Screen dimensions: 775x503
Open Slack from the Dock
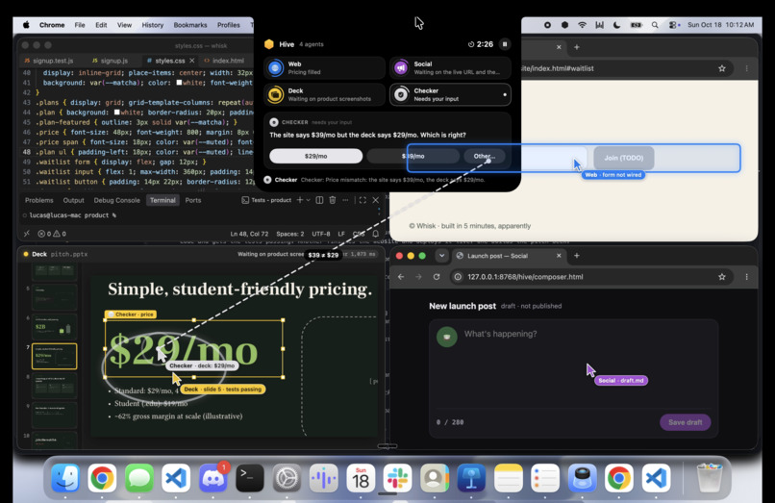pyautogui.click(x=397, y=478)
